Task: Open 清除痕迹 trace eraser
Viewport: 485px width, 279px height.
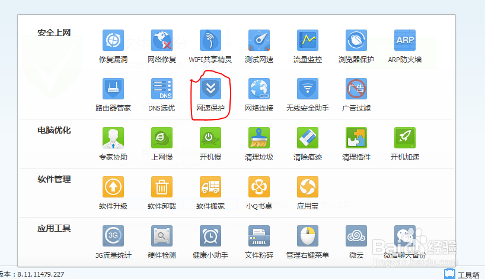Action: (308, 138)
